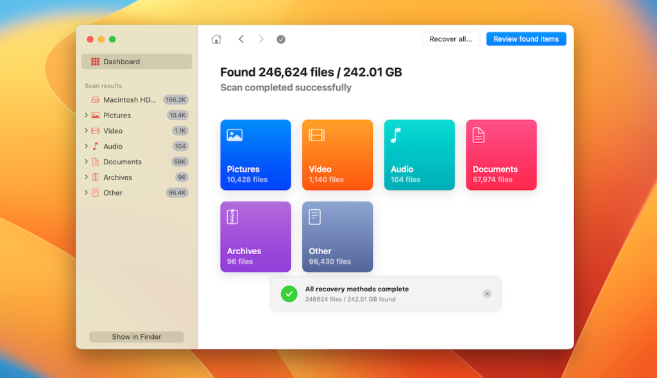Expand the Audio tree item
The image size is (657, 378).
click(86, 146)
